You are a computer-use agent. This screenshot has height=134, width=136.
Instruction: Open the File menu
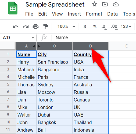point(29,14)
